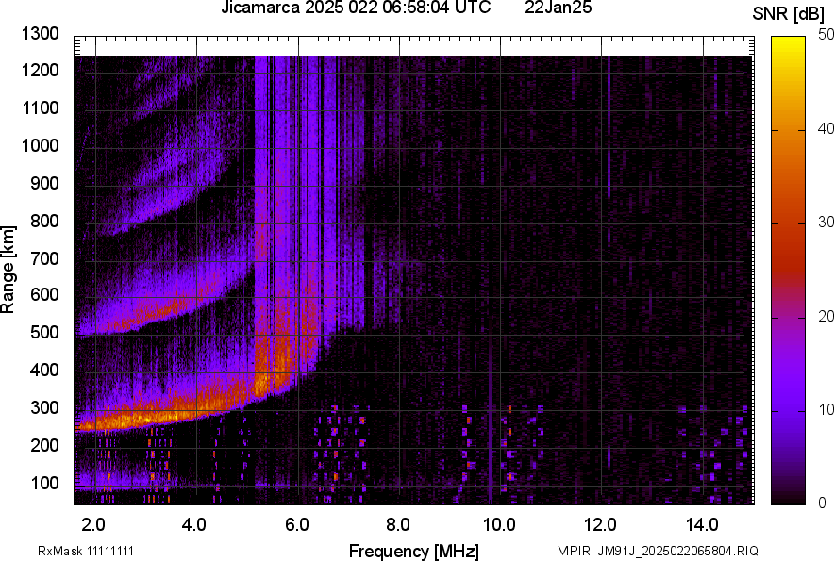Click the Frequency [MHz] axis label
The height and width of the screenshot is (561, 834).
click(x=413, y=551)
